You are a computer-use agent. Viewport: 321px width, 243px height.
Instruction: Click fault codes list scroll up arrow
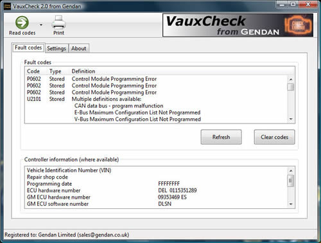pyautogui.click(x=291, y=79)
